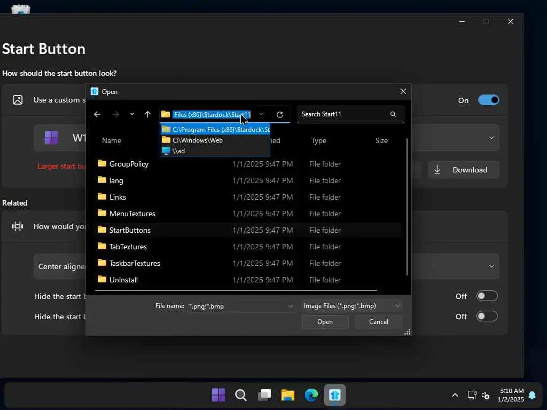Open Task View from taskbar
This screenshot has height=410, width=547.
click(264, 395)
